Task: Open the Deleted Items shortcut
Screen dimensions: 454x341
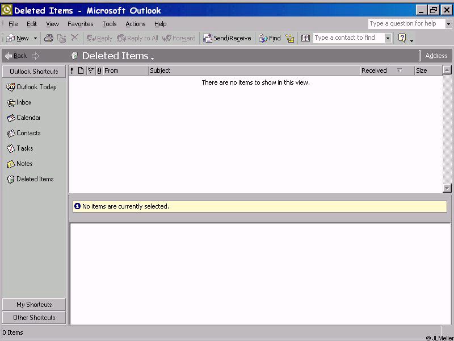Action: pos(30,179)
